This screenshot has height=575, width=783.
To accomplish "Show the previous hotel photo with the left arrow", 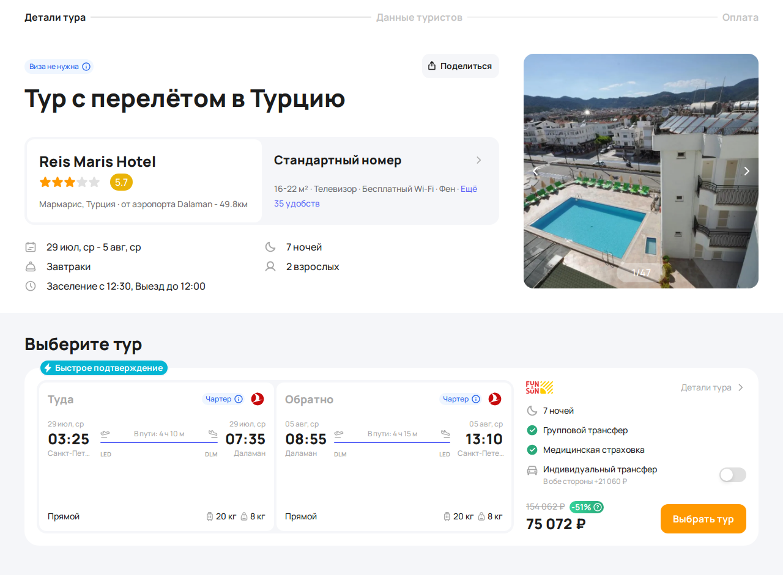I will [536, 171].
